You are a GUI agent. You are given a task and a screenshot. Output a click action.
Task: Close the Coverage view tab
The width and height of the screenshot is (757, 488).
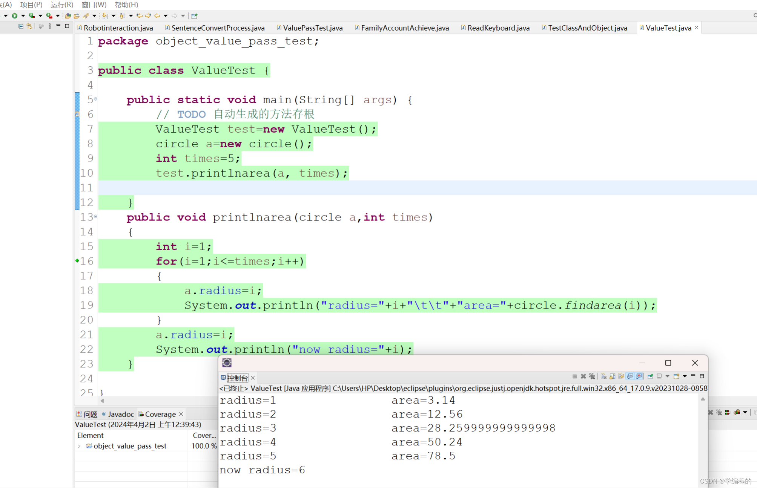[181, 414]
